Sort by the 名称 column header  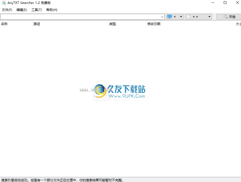click(16, 24)
